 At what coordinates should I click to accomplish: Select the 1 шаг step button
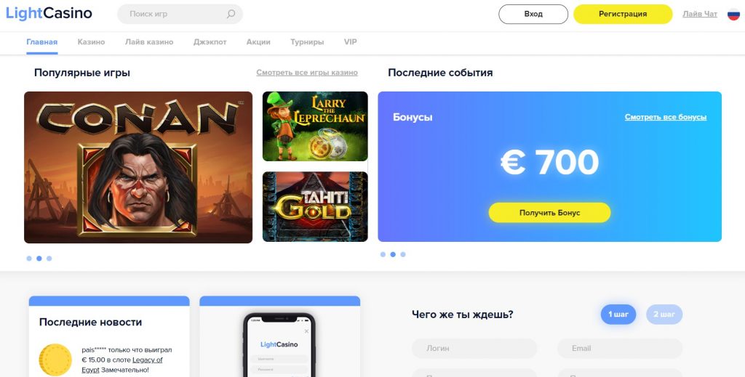tap(618, 315)
